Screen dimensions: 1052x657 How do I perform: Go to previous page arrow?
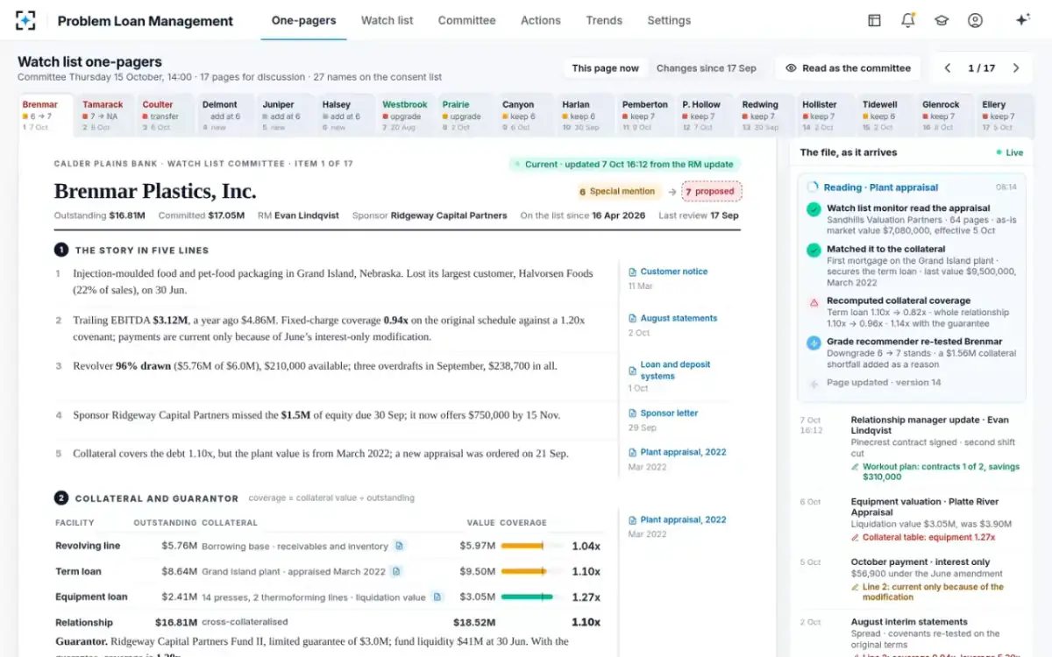948,68
